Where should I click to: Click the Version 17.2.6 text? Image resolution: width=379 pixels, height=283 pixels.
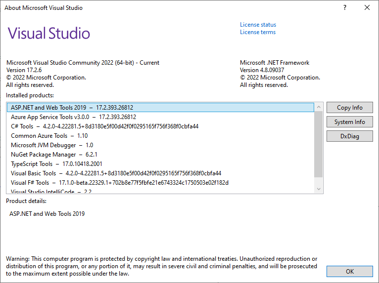[24, 70]
